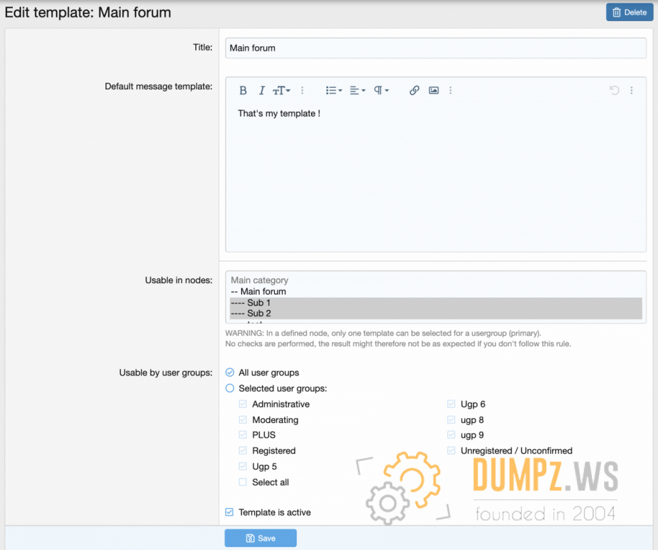
Task: Open more options after text size
Action: (x=303, y=90)
